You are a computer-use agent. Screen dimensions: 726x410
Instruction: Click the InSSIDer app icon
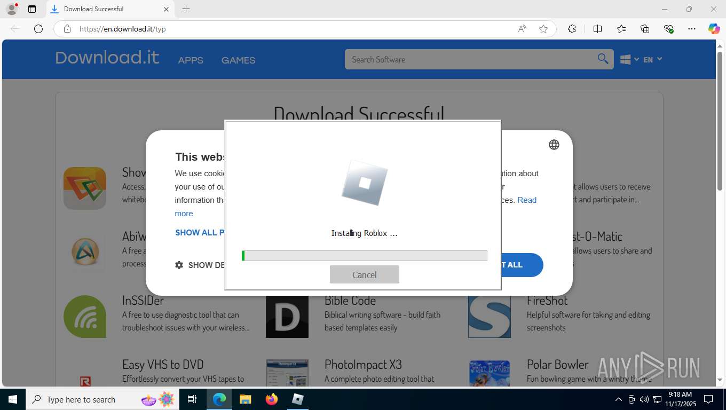(x=85, y=317)
